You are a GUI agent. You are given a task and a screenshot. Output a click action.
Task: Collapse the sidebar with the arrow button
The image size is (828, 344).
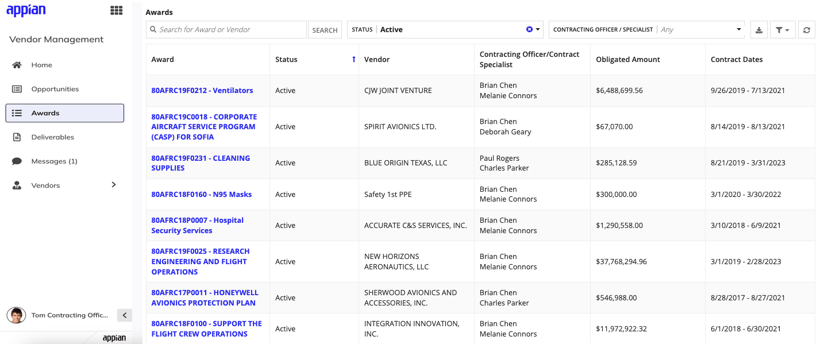pyautogui.click(x=125, y=315)
